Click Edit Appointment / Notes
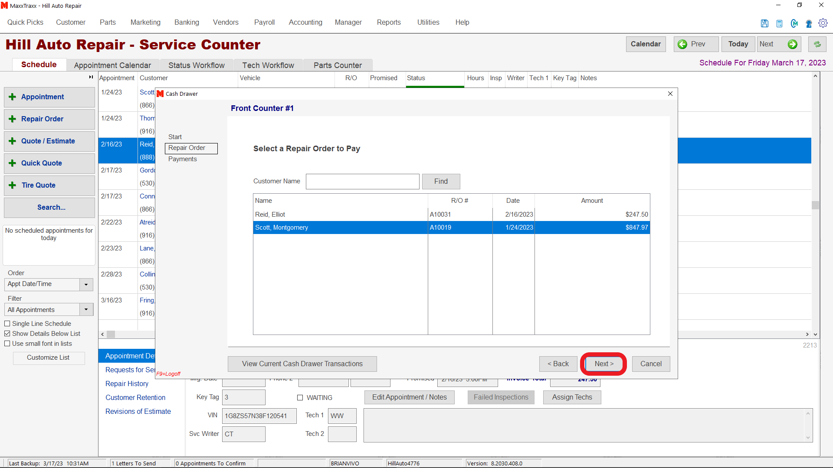Image resolution: width=833 pixels, height=468 pixels. 409,397
